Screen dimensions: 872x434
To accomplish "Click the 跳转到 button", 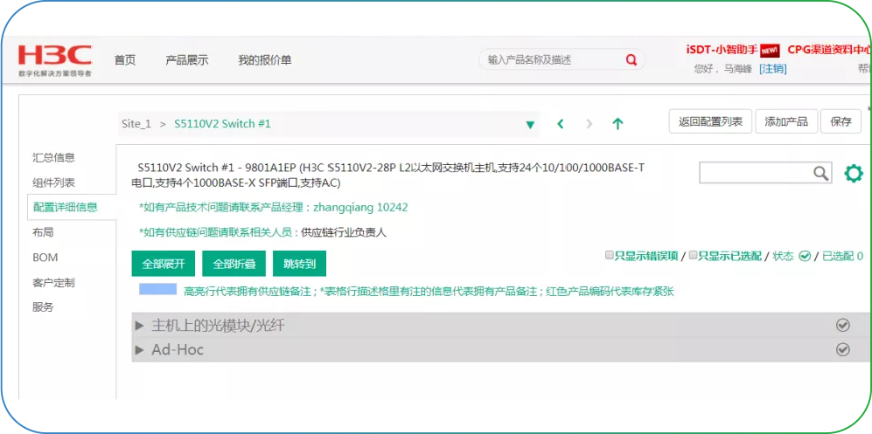I will point(299,264).
